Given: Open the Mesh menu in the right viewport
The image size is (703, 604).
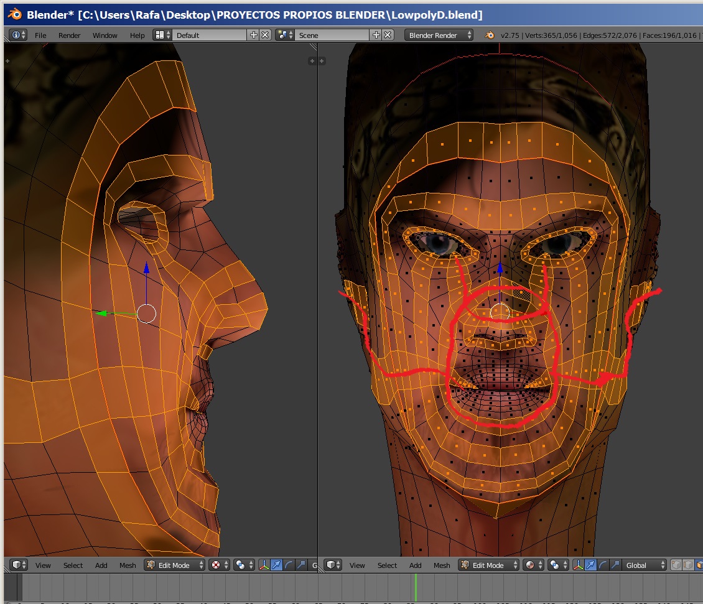Looking at the screenshot, I should (442, 565).
